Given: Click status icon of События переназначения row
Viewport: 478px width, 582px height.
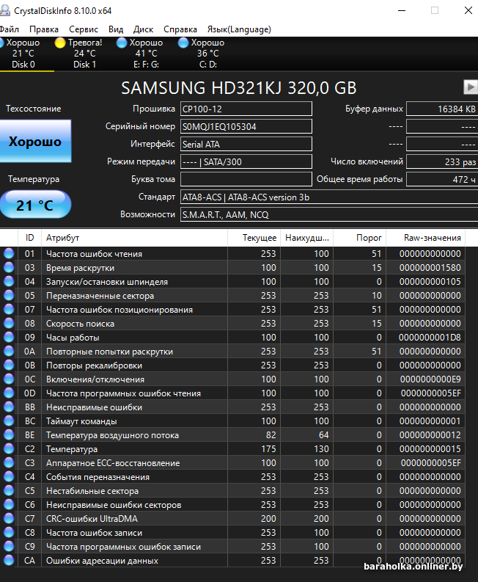Looking at the screenshot, I should 9,476.
